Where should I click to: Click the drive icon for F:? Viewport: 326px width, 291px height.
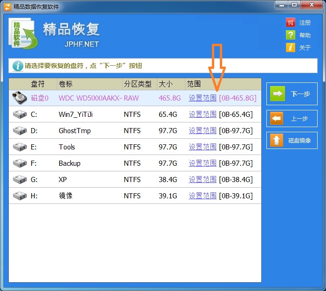tap(20, 163)
